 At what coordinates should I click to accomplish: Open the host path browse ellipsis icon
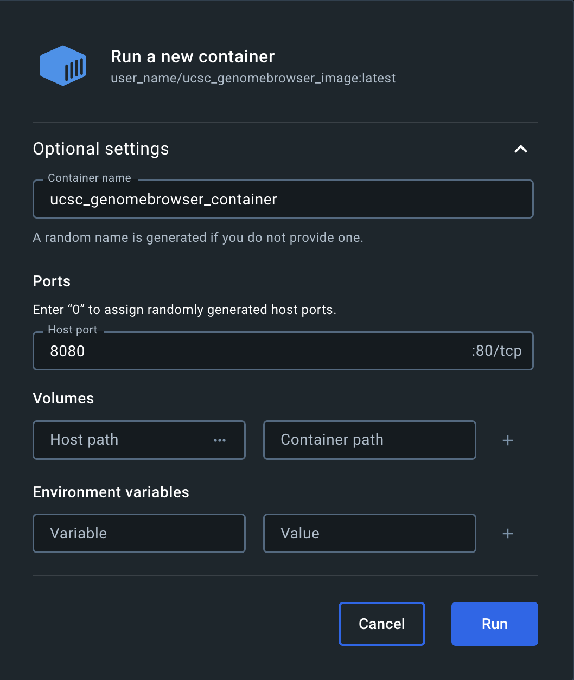(220, 440)
